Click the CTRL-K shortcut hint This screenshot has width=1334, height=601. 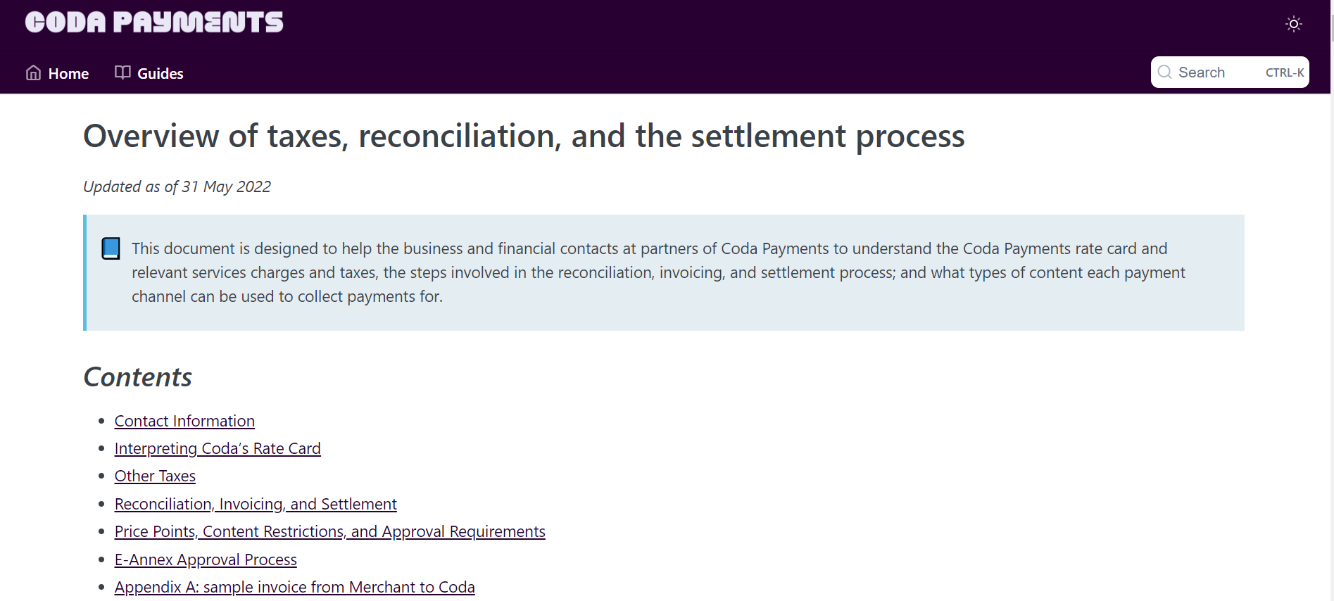[x=1285, y=72]
